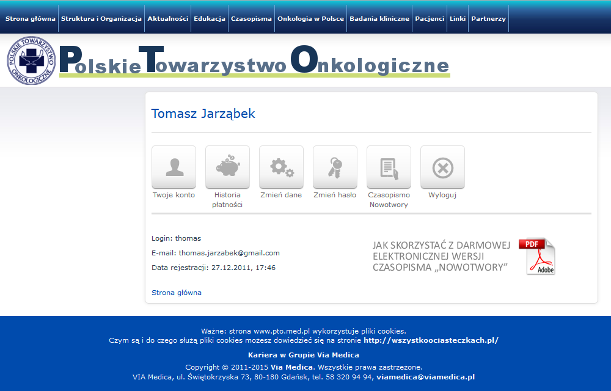Open the Historia płatności piggy bank icon

(227, 167)
